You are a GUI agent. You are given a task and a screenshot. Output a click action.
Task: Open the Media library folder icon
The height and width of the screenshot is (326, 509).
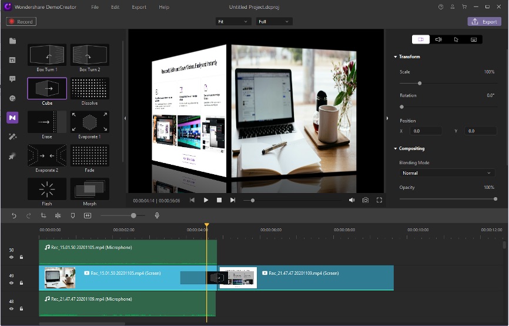pos(12,41)
